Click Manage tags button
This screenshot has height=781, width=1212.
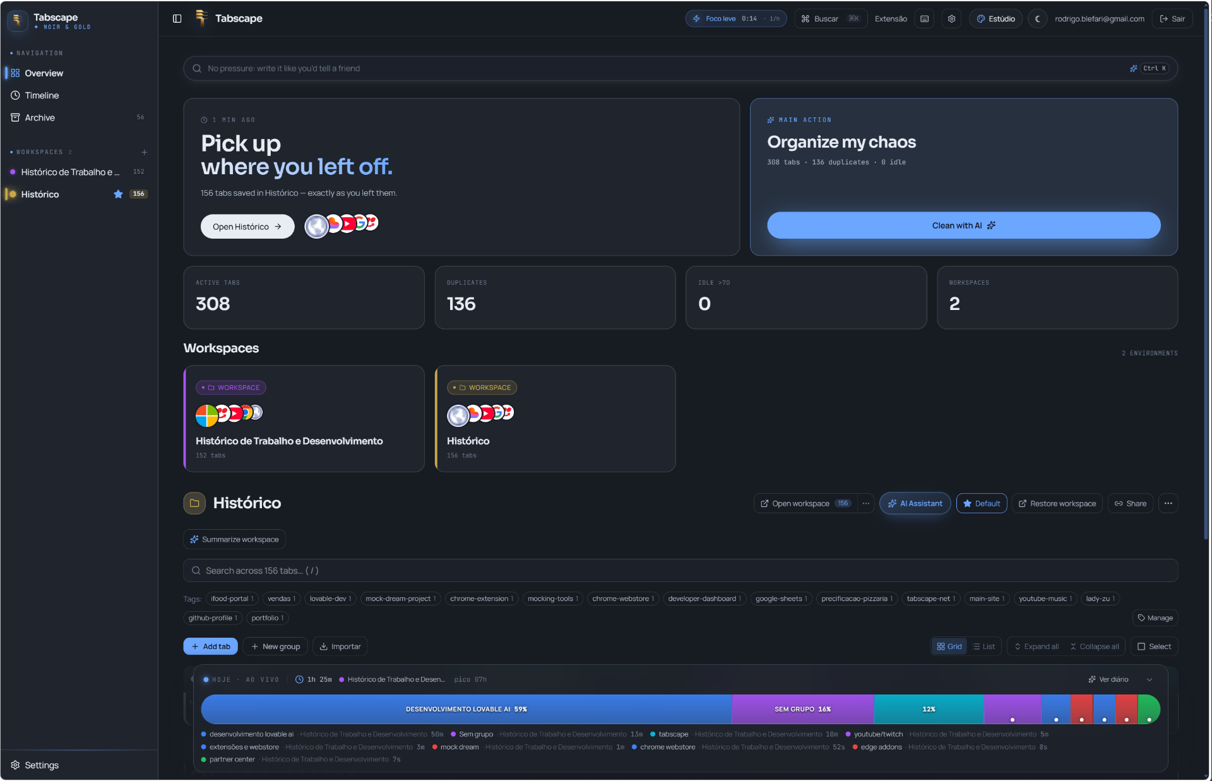pos(1155,618)
